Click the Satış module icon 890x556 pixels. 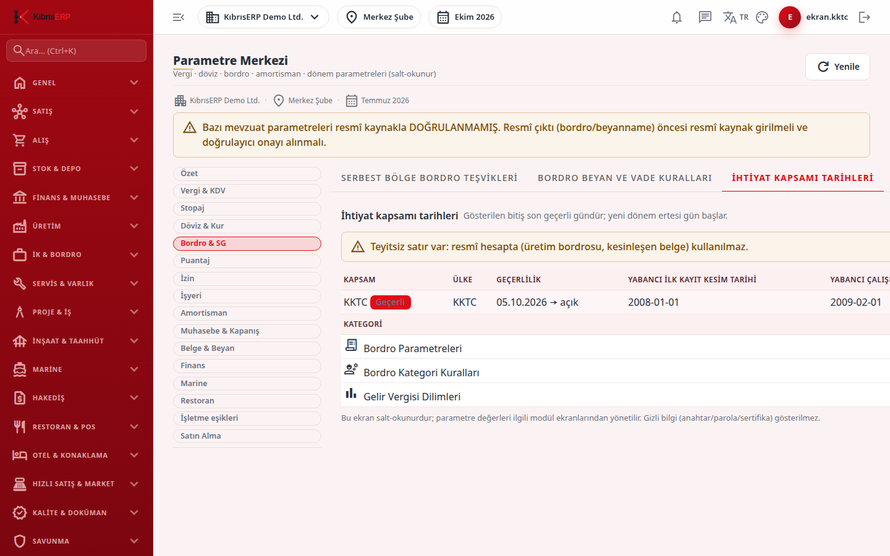[20, 111]
